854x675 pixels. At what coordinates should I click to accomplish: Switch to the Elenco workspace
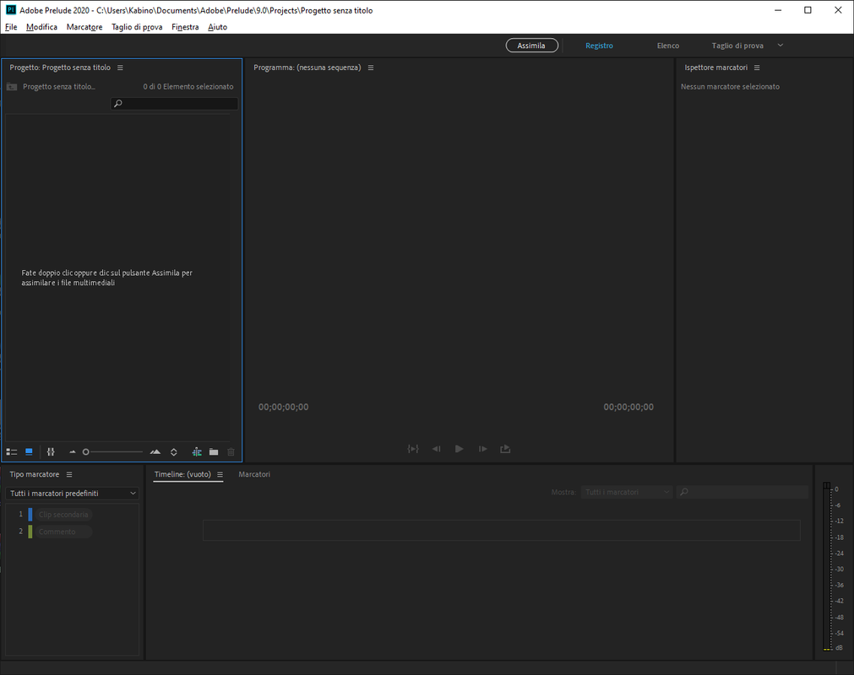point(667,46)
